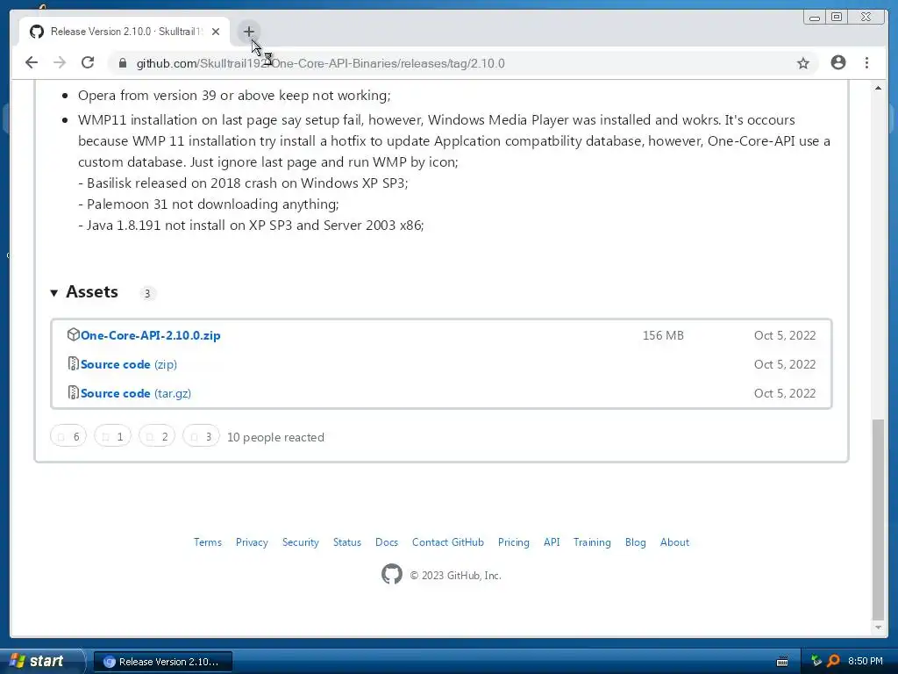Open the Status footer link
Image resolution: width=898 pixels, height=674 pixels.
click(x=347, y=542)
